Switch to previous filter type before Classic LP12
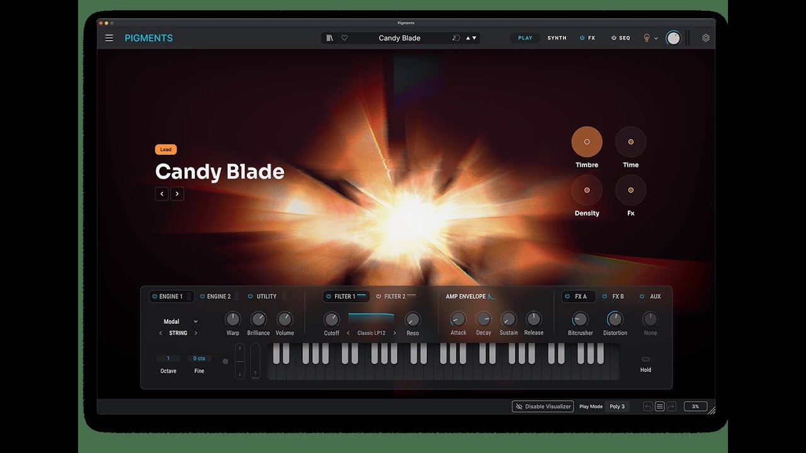 [348, 333]
